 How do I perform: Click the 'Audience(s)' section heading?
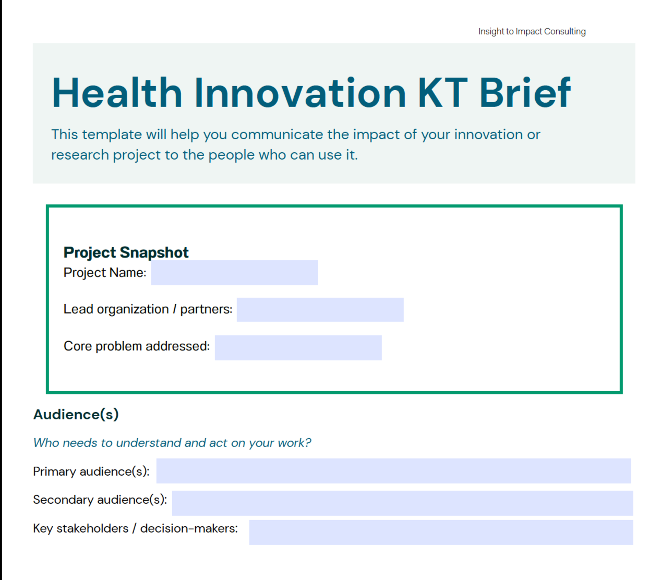(76, 415)
